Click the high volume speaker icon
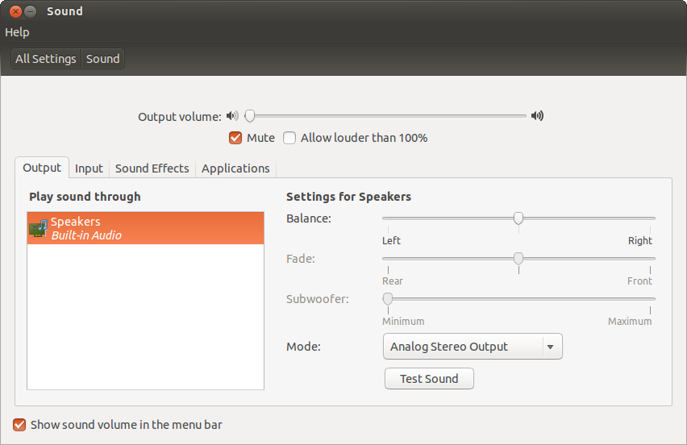687x445 pixels. pos(537,115)
